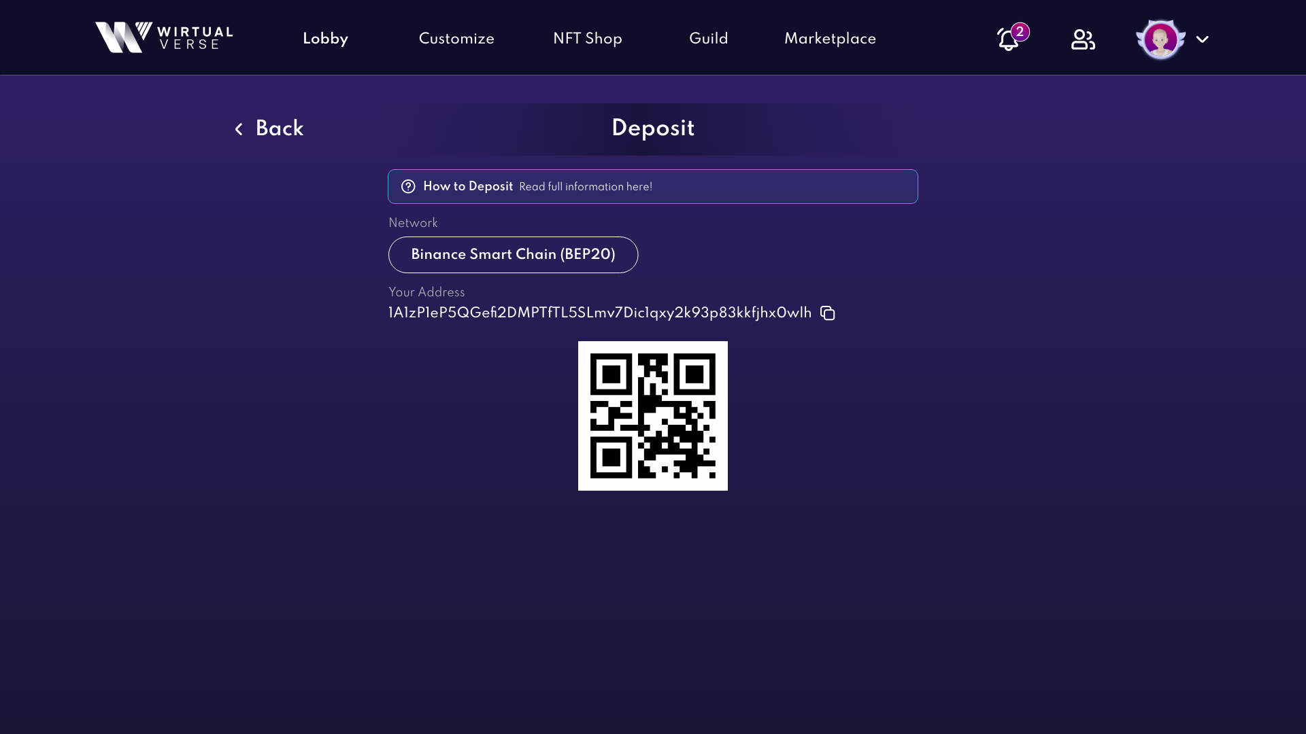The width and height of the screenshot is (1306, 734).
Task: Click the How to Deposit banner
Action: (x=652, y=187)
